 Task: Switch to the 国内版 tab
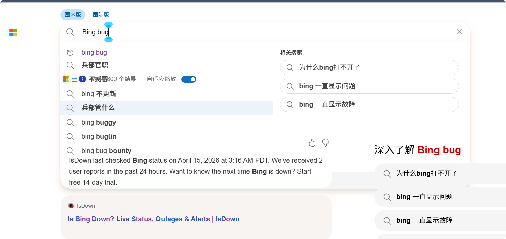(x=73, y=15)
